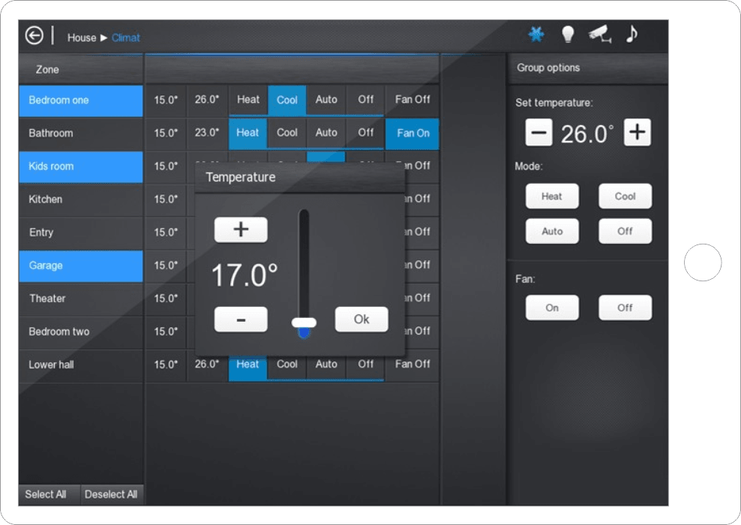Go to House in breadcrumb
This screenshot has height=525, width=741.
tap(82, 37)
